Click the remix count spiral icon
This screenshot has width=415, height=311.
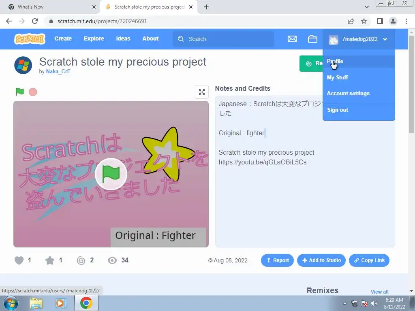[81, 260]
